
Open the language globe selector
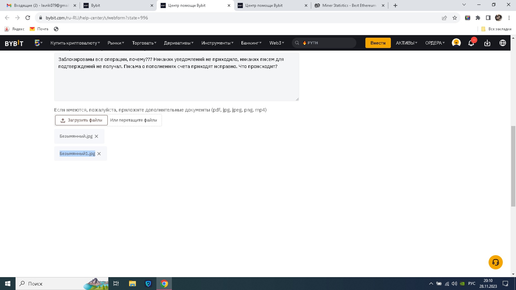(503, 43)
